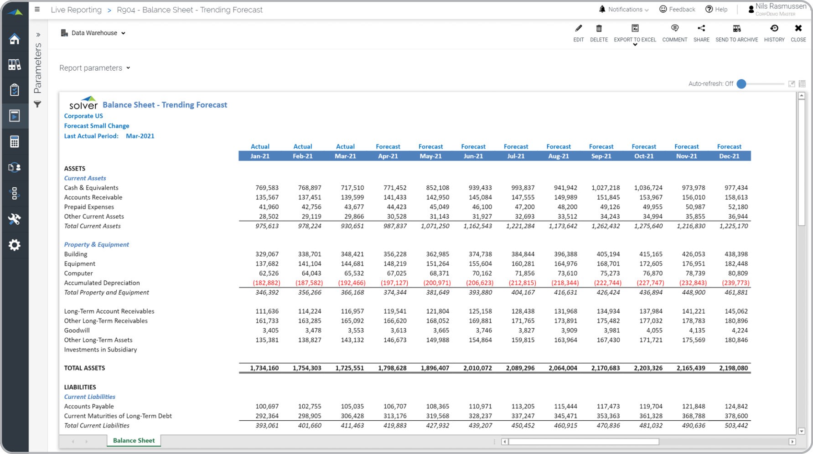Open the settings gear in sidebar
This screenshot has height=454, width=813.
(15, 245)
